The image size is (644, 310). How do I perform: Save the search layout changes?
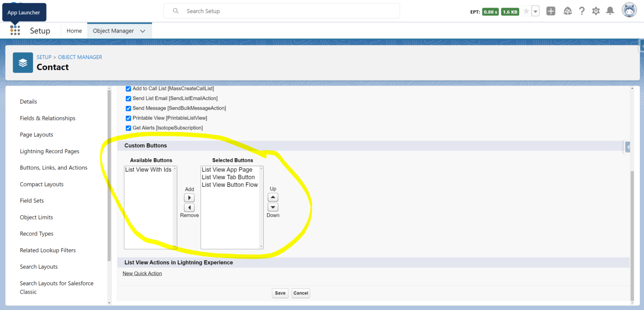pyautogui.click(x=280, y=293)
